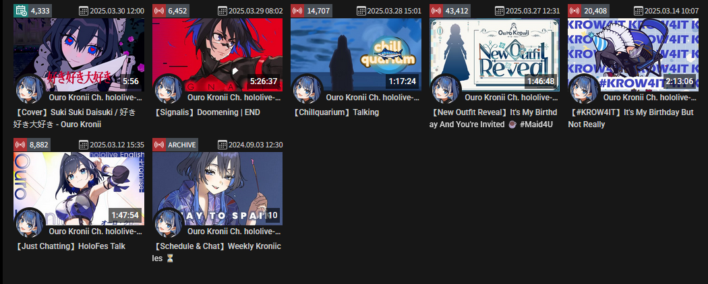The width and height of the screenshot is (708, 284).
Task: Open the New Outfit Reveal thumbnail
Action: pos(494,55)
